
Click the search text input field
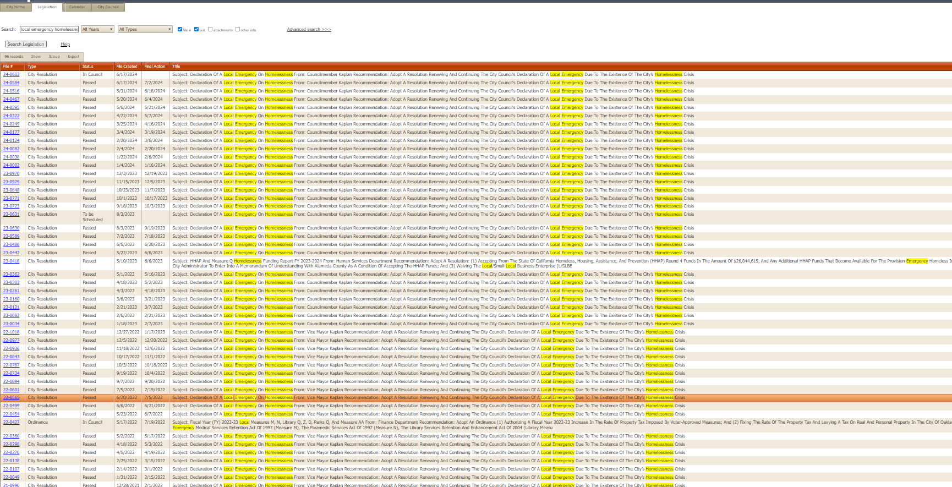[49, 29]
